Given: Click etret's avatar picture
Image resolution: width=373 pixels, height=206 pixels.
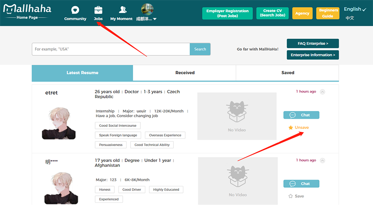Looking at the screenshot, I should tap(59, 123).
